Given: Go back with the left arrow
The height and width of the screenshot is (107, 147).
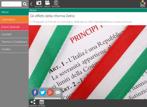Looking at the screenshot, I should pyautogui.click(x=31, y=4).
